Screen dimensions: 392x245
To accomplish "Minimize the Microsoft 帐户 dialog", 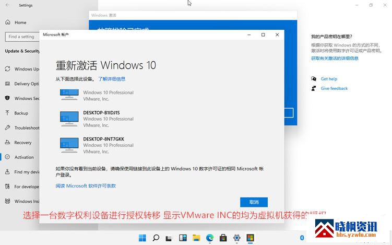I will pyautogui.click(x=249, y=34).
